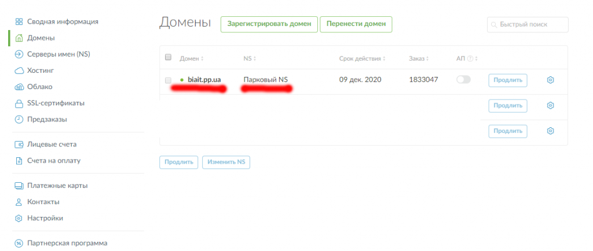This screenshot has height=251, width=593.
Task: Click the Изменить NS button
Action: pyautogui.click(x=226, y=162)
